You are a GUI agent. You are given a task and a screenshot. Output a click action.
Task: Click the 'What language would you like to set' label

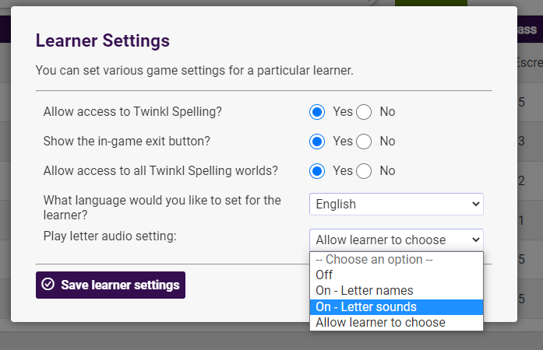162,208
